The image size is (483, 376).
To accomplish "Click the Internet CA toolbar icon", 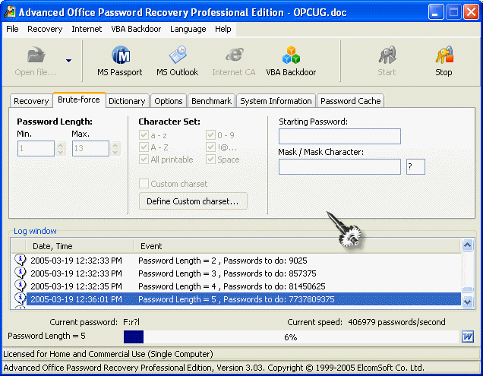I will pos(234,55).
